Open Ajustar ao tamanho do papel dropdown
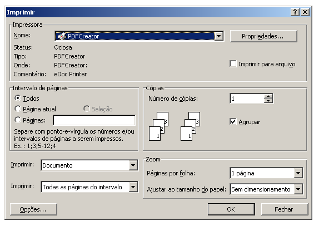 [298, 189]
